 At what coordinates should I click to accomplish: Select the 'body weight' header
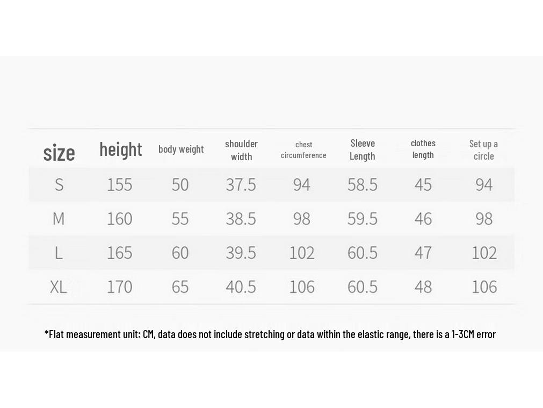181,149
